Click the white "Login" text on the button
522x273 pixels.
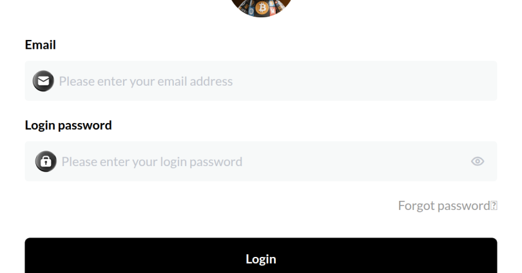(x=261, y=259)
